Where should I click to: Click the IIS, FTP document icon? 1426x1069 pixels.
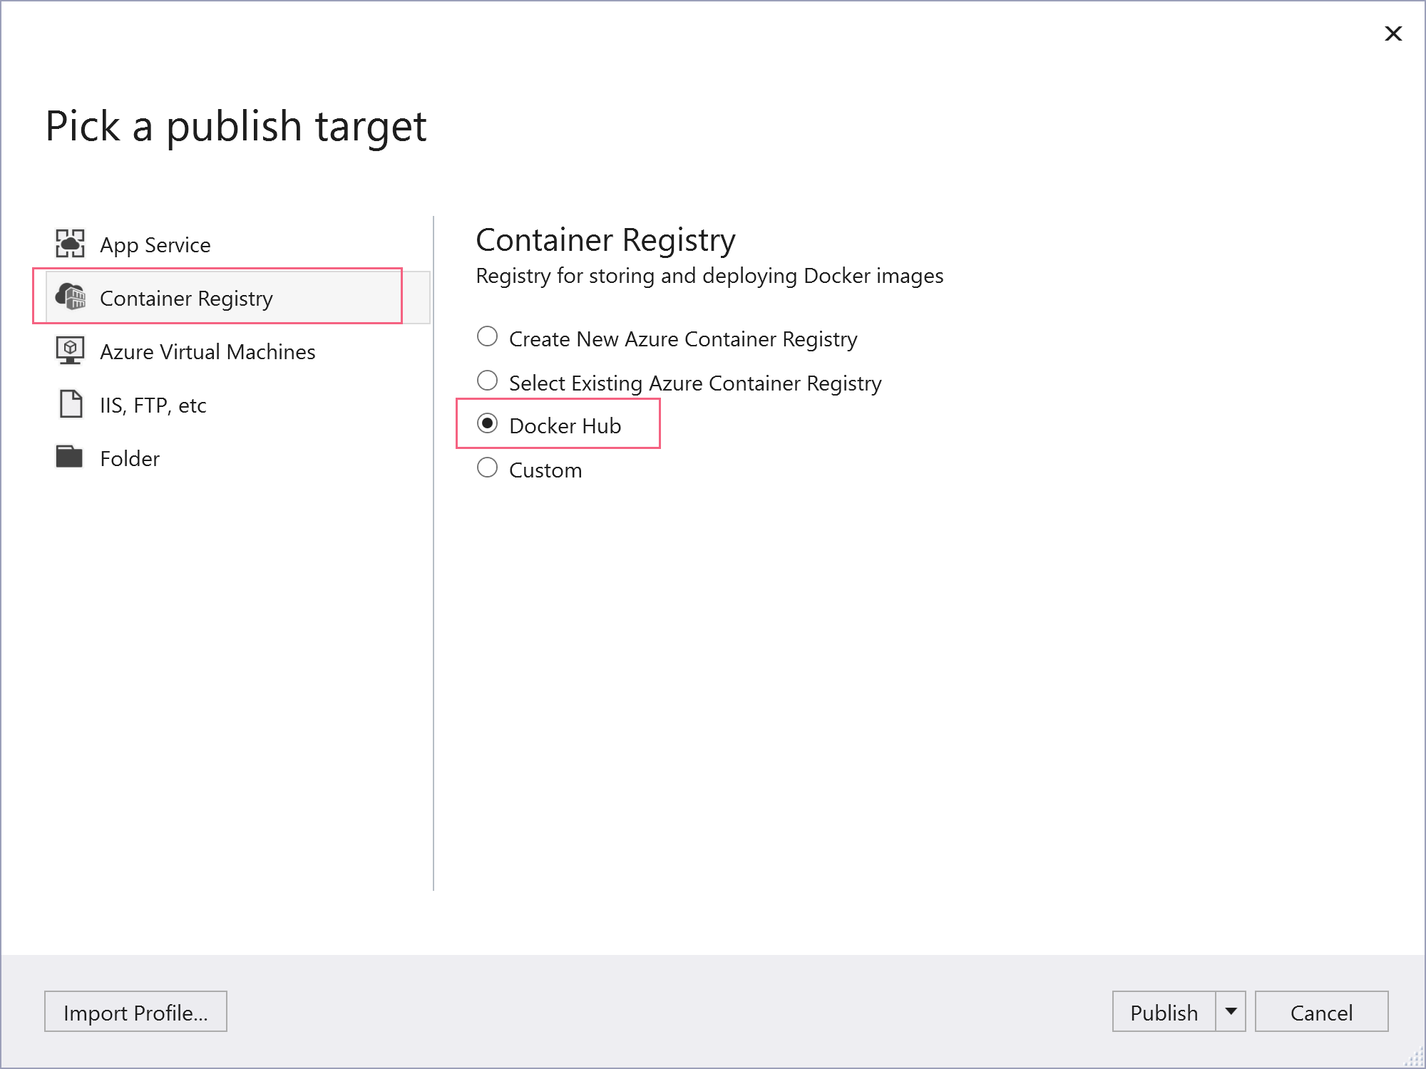pos(71,404)
